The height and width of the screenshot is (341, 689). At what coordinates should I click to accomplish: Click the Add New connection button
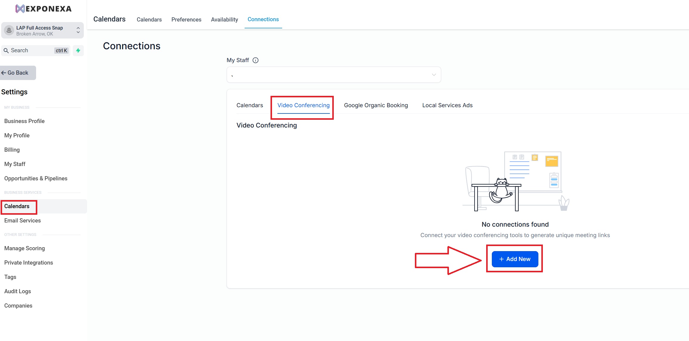515,259
